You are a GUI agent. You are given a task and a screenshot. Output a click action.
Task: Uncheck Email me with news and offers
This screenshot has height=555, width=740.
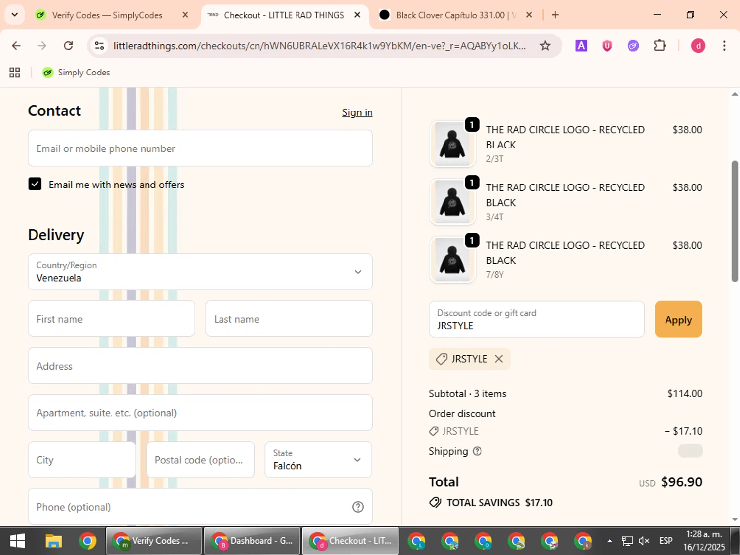[35, 184]
